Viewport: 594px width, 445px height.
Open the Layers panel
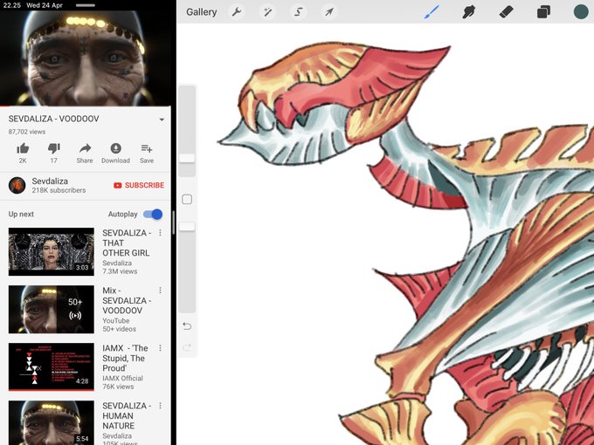pos(543,12)
